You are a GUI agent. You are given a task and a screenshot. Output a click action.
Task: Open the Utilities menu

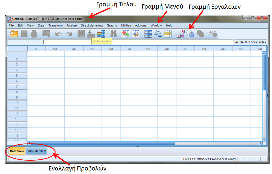[x=126, y=25]
